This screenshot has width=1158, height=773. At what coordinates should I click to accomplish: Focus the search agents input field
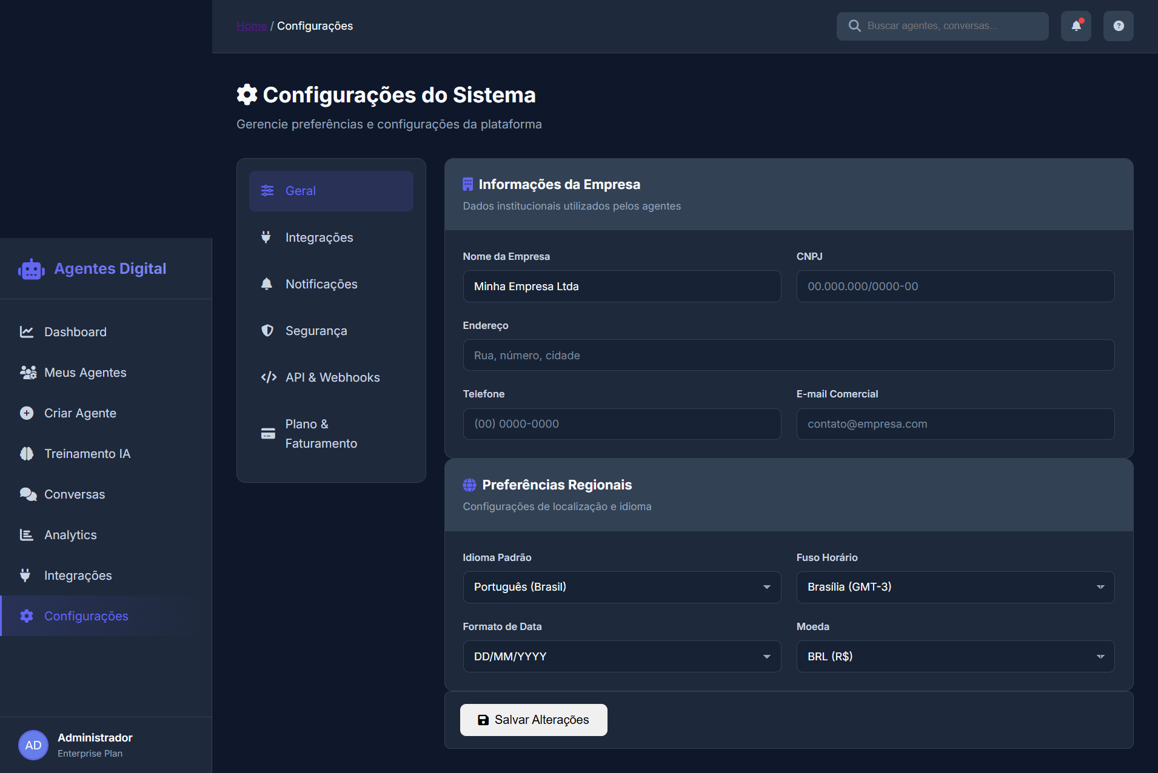[x=943, y=26]
